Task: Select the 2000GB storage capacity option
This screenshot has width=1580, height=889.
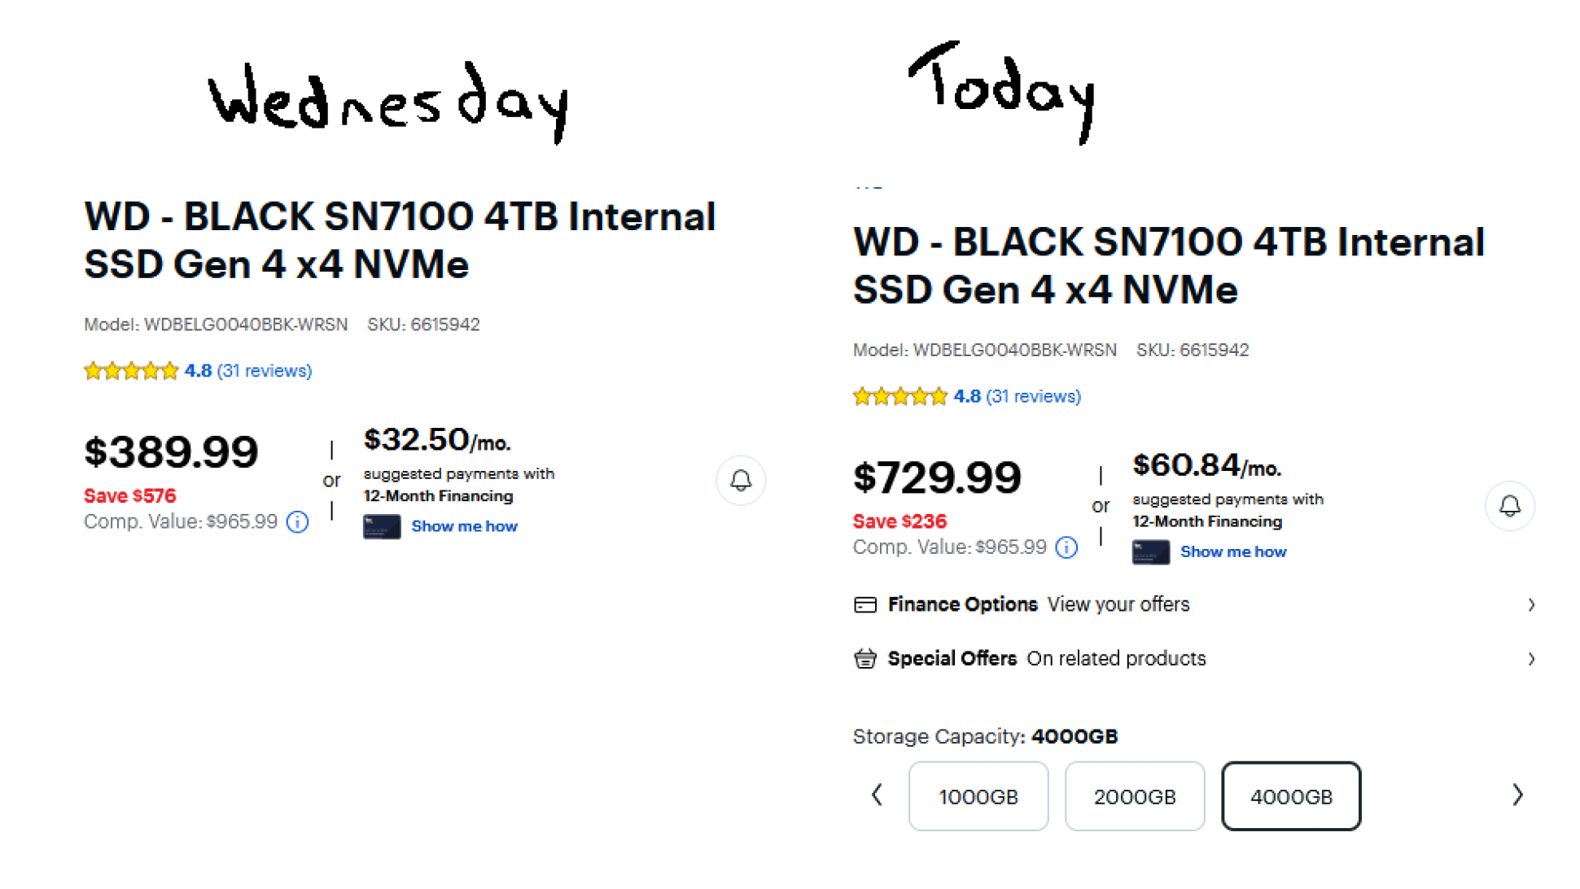Action: pyautogui.click(x=1134, y=796)
